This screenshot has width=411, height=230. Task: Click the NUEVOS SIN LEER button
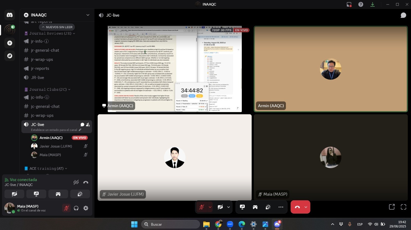point(57,27)
